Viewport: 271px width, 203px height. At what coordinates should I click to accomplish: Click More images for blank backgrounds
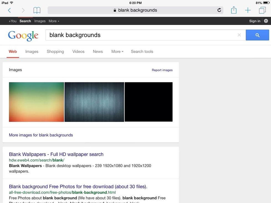[x=41, y=135]
